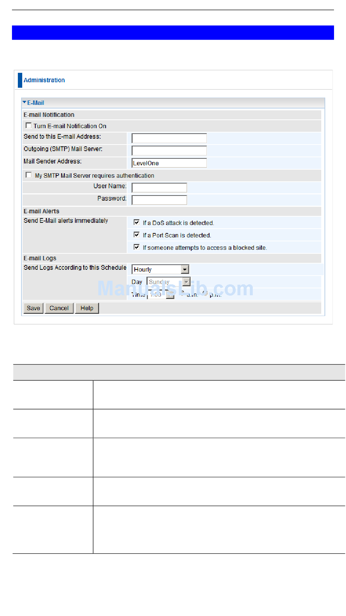Open the Day dropdown showing Sunday
The width and height of the screenshot is (346, 616).
pos(186,282)
